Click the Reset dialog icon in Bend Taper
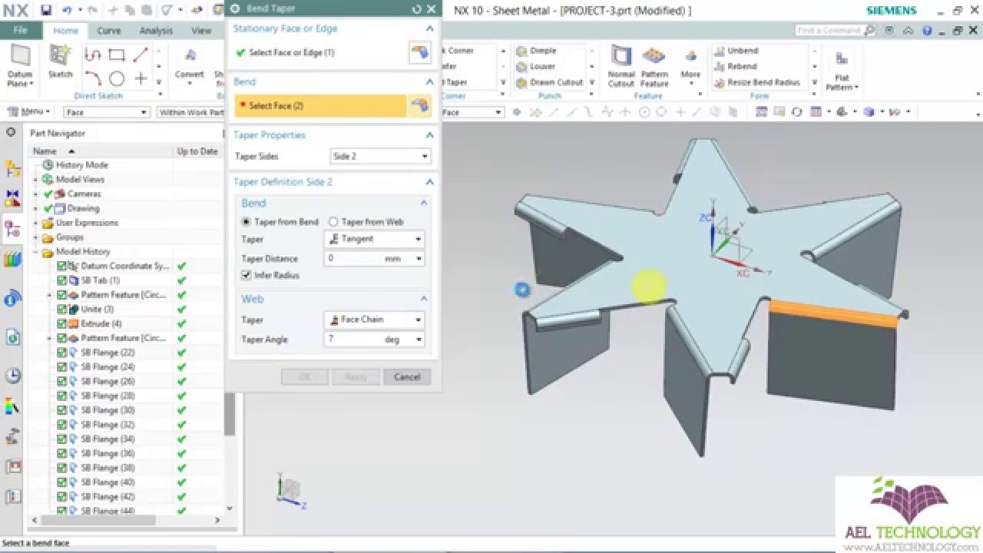 417,8
